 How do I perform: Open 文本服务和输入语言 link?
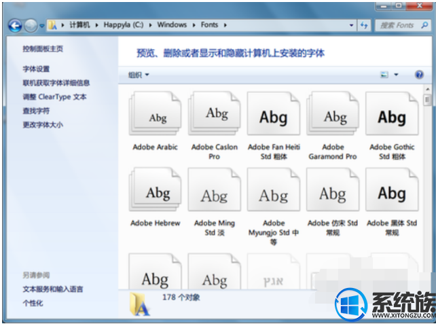pyautogui.click(x=53, y=289)
